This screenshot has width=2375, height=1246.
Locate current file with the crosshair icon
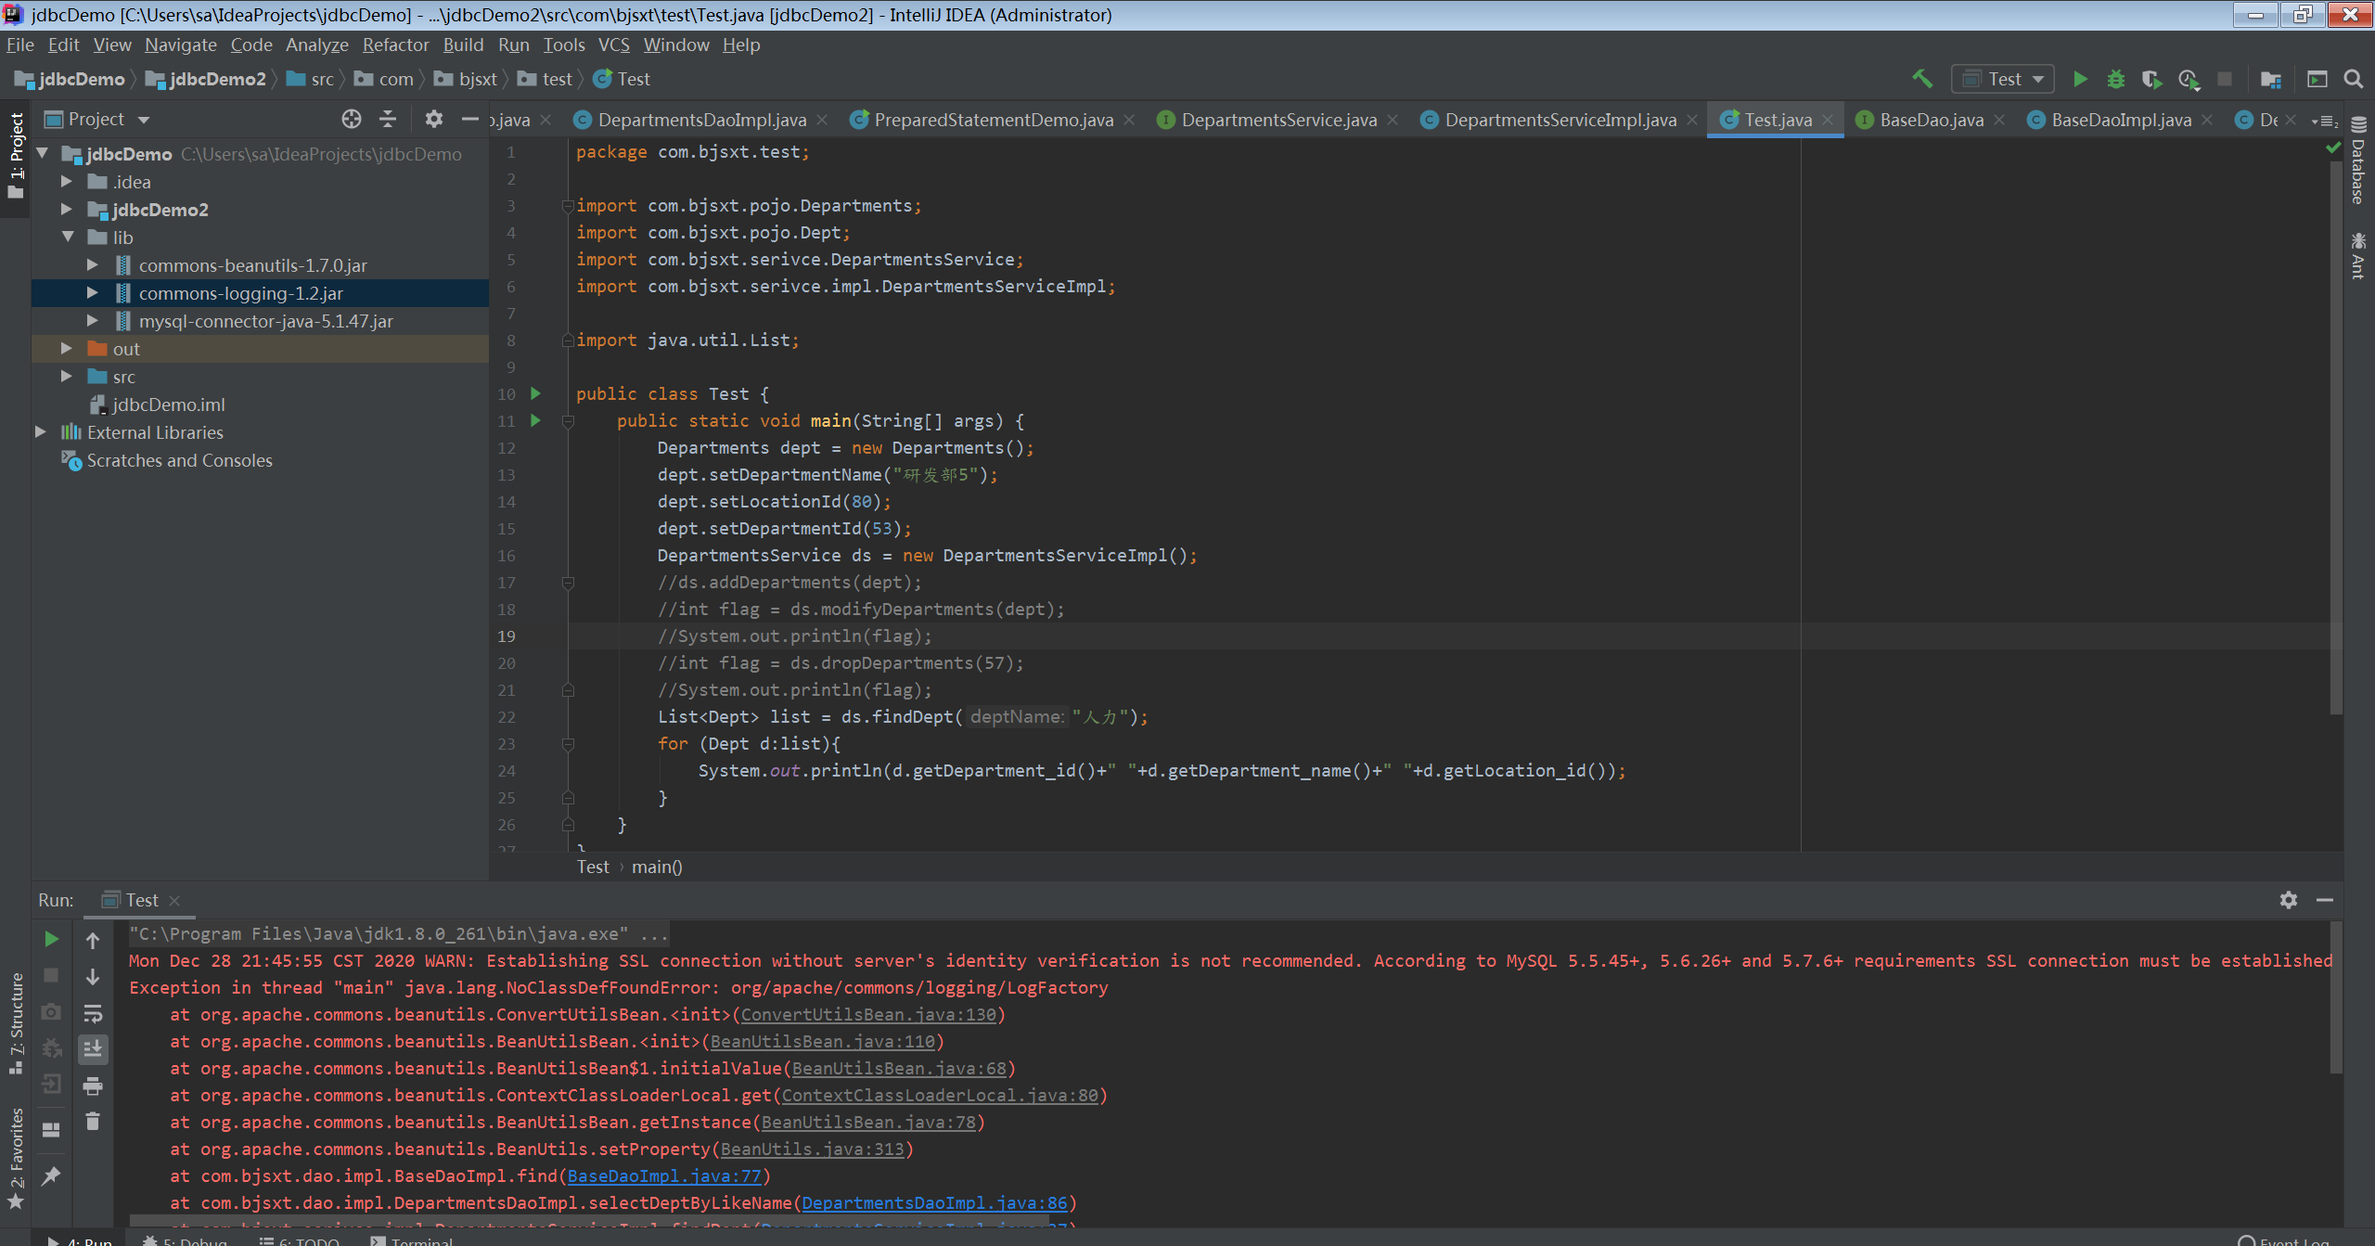[351, 119]
